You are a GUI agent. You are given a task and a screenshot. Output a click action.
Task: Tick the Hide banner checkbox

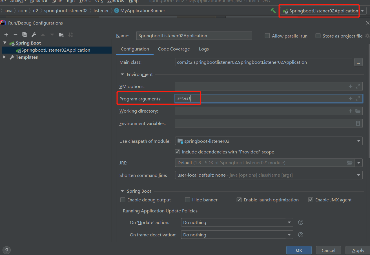[187, 200]
